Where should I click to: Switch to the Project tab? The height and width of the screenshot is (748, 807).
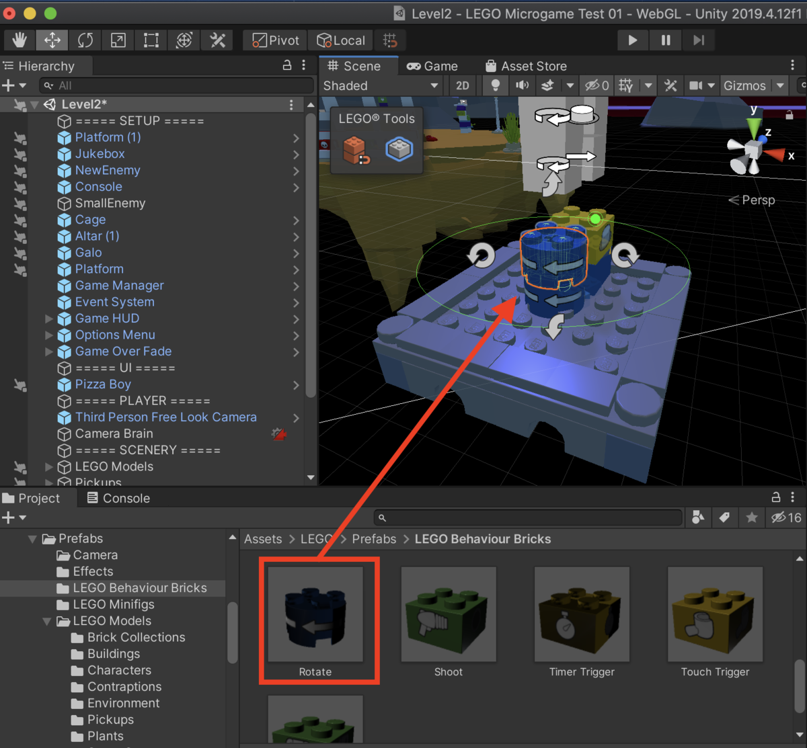click(x=32, y=498)
